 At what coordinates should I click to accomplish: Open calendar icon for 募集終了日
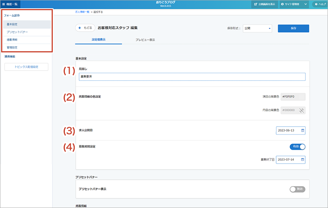(302, 160)
